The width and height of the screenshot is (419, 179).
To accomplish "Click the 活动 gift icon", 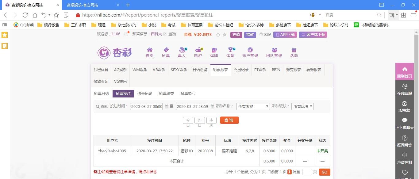I will (294, 50).
